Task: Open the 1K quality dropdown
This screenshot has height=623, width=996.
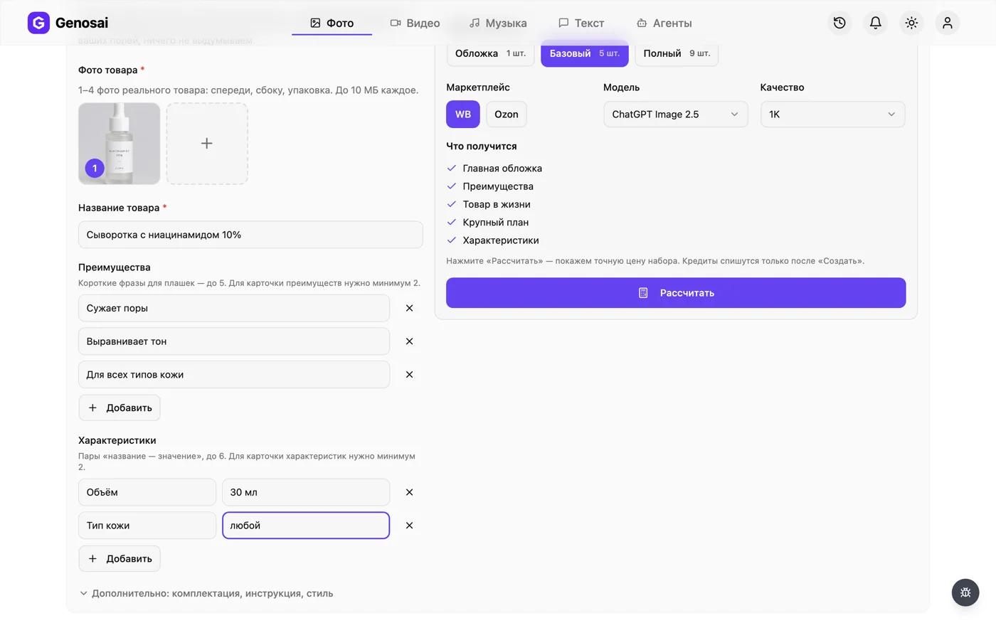Action: [x=832, y=115]
